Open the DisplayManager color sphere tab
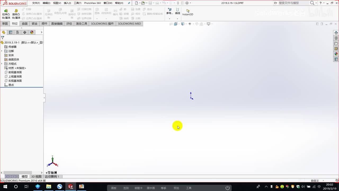339x191 pixels. tap(32, 32)
